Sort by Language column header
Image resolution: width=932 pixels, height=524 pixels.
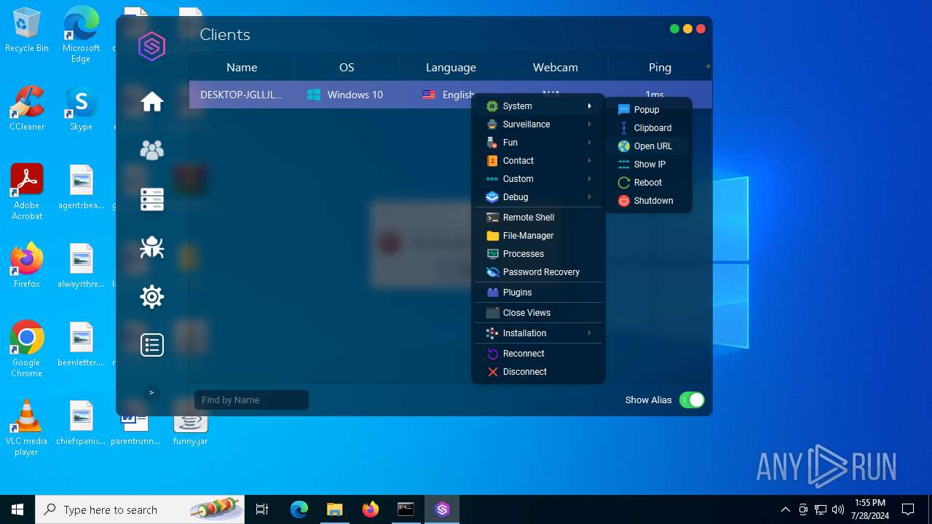[x=451, y=67]
